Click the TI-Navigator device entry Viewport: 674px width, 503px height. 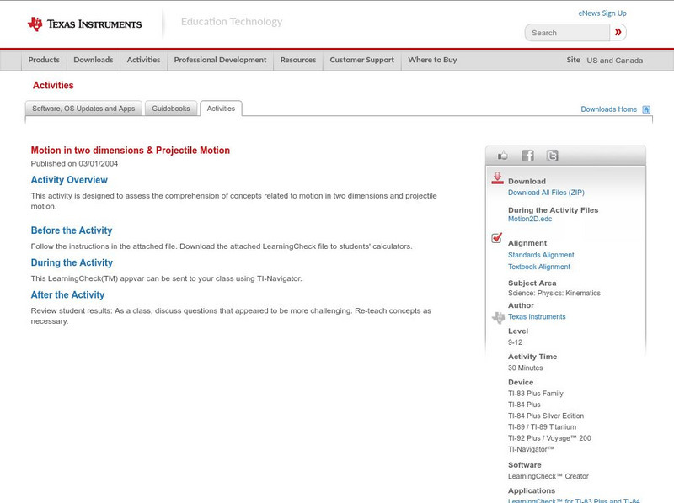click(x=531, y=449)
